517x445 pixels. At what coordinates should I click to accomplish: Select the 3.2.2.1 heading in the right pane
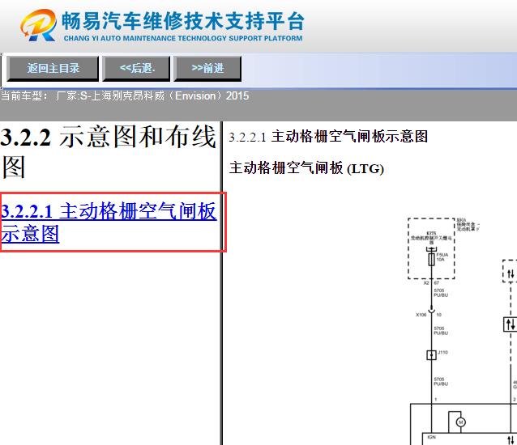[328, 137]
